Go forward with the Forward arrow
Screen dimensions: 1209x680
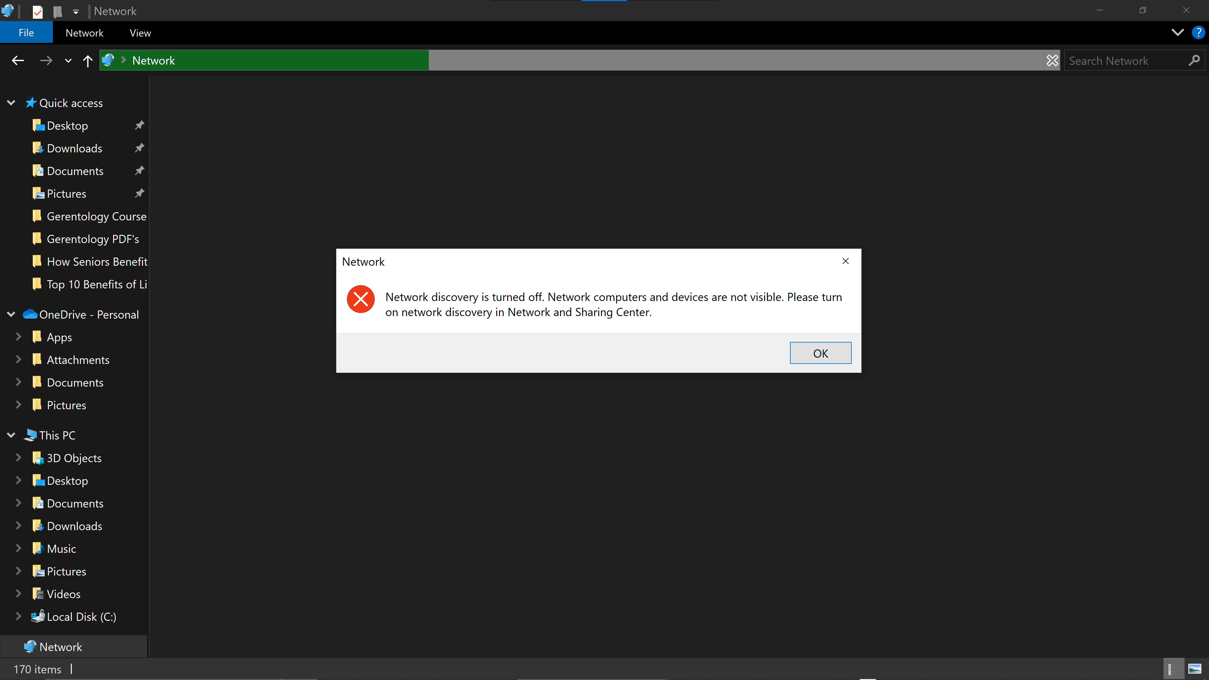click(x=46, y=60)
